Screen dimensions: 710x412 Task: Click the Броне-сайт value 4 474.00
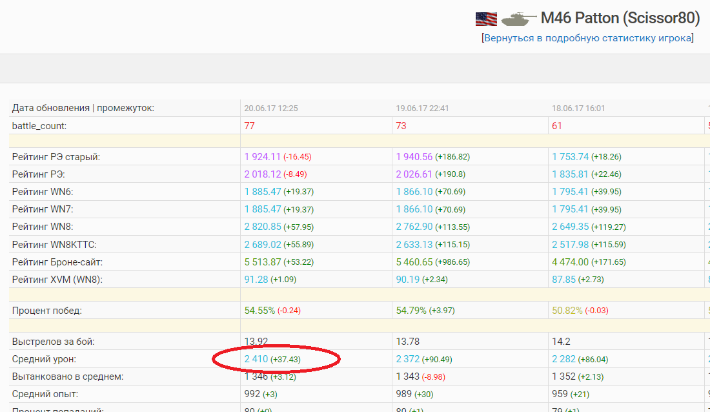click(x=570, y=262)
